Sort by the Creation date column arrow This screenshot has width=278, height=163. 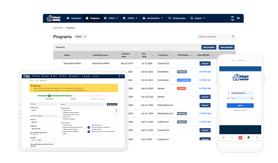pyautogui.click(x=136, y=55)
